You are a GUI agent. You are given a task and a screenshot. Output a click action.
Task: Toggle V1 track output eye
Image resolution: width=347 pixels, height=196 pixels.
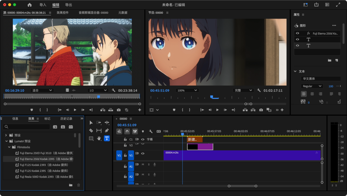click(143, 154)
